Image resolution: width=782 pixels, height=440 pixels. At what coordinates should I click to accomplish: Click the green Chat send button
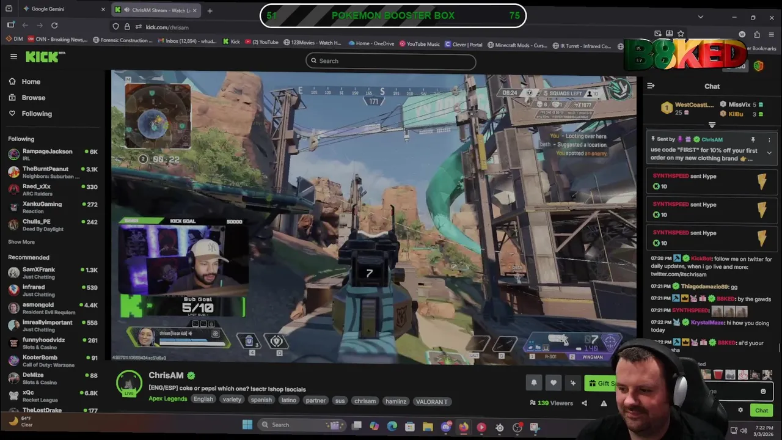[761, 410]
